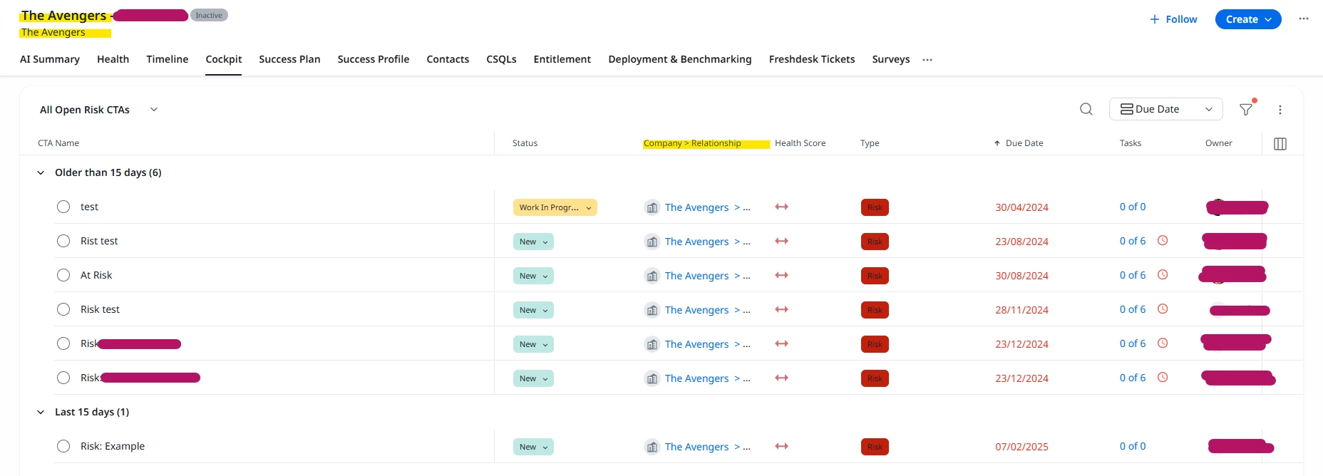Open the more options ellipsis beside Create
The image size is (1323, 476).
tap(1304, 19)
